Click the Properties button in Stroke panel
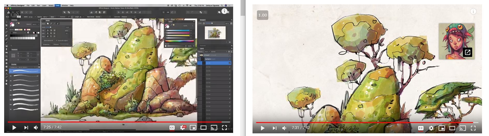The image size is (489, 136). (47, 44)
